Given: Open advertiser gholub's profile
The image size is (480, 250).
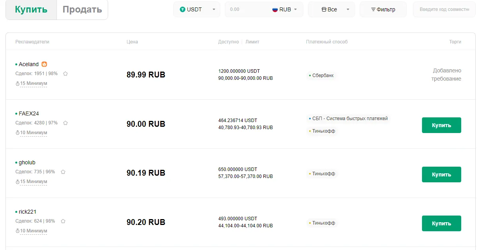Looking at the screenshot, I should coord(27,162).
